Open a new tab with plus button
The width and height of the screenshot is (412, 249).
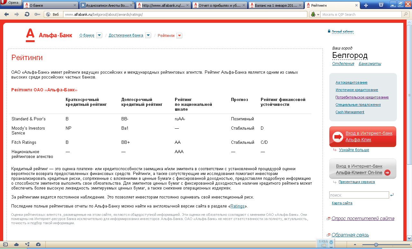366,5
